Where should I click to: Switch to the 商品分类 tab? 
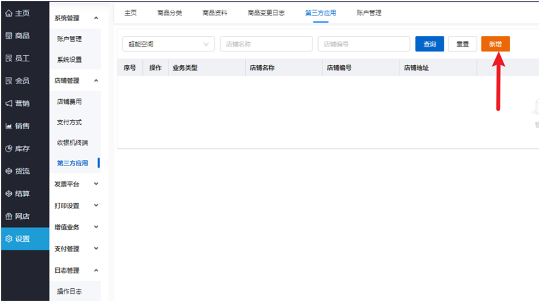coord(170,13)
